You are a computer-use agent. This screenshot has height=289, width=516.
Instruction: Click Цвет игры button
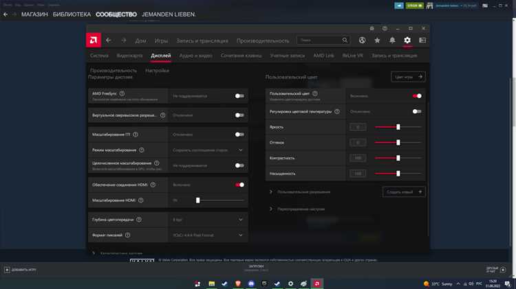click(x=408, y=77)
